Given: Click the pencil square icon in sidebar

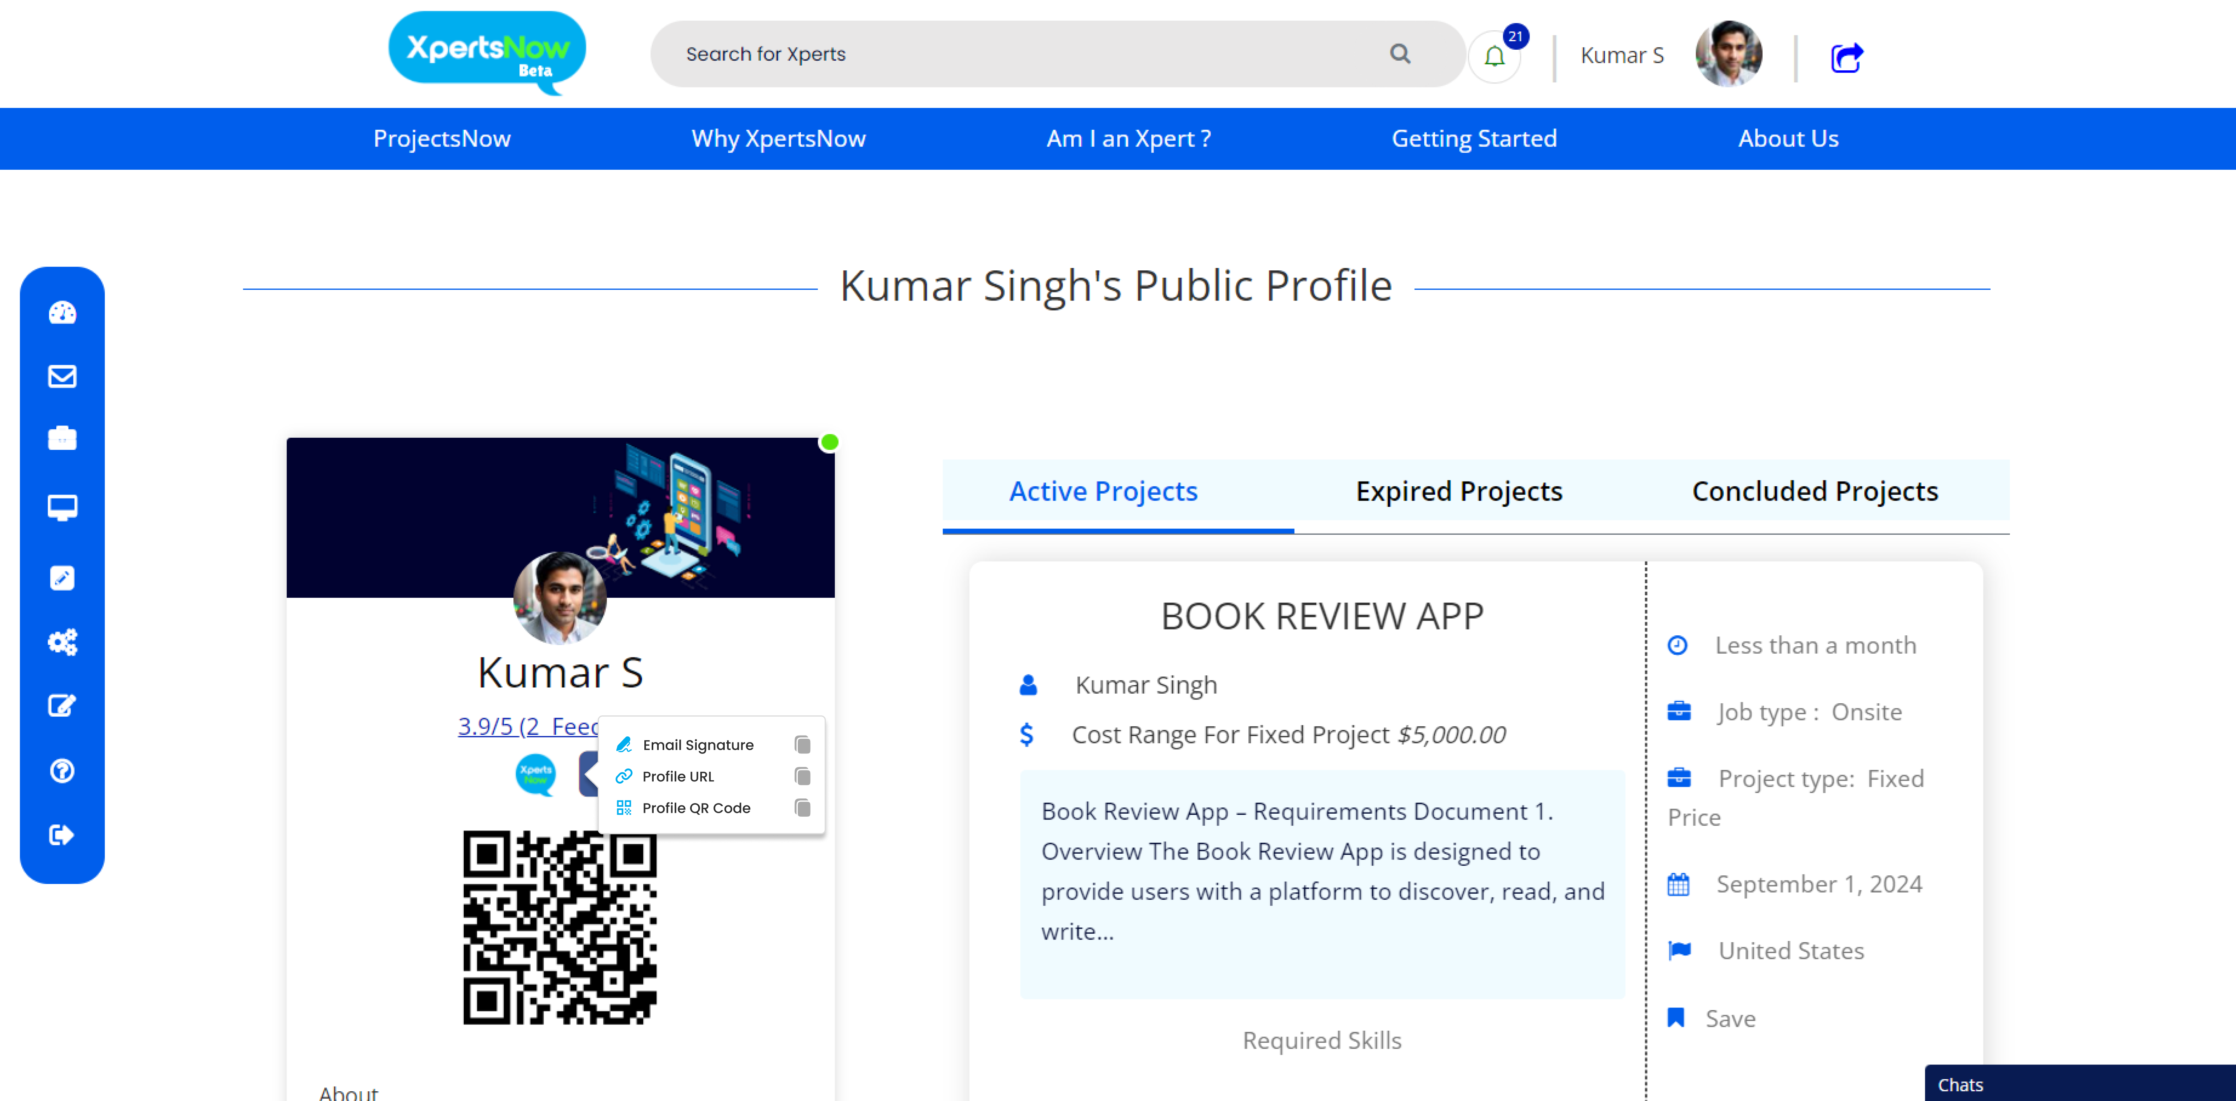Looking at the screenshot, I should 63,578.
